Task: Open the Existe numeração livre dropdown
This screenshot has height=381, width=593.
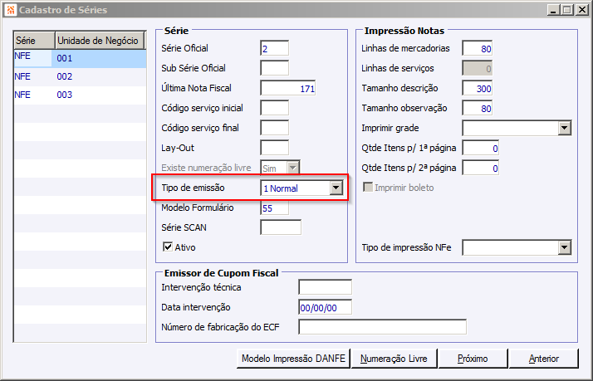Action: coord(293,168)
